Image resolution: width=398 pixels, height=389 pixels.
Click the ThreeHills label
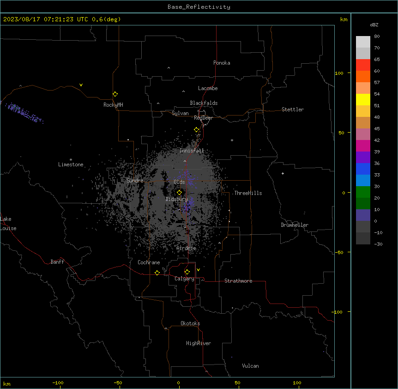pyautogui.click(x=248, y=193)
